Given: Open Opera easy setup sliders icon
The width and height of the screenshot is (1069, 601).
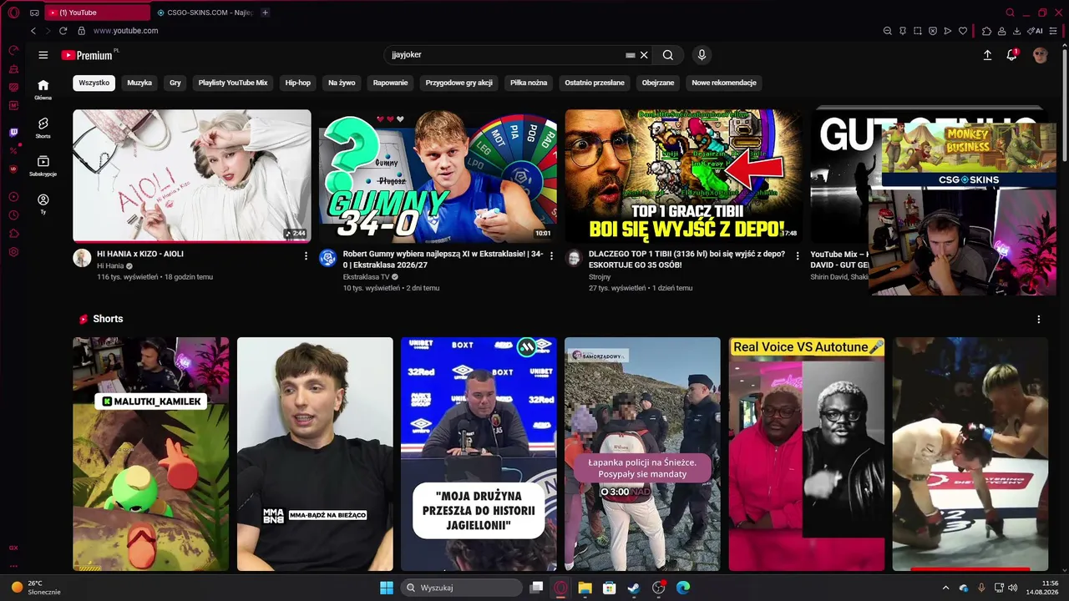Looking at the screenshot, I should point(1052,31).
